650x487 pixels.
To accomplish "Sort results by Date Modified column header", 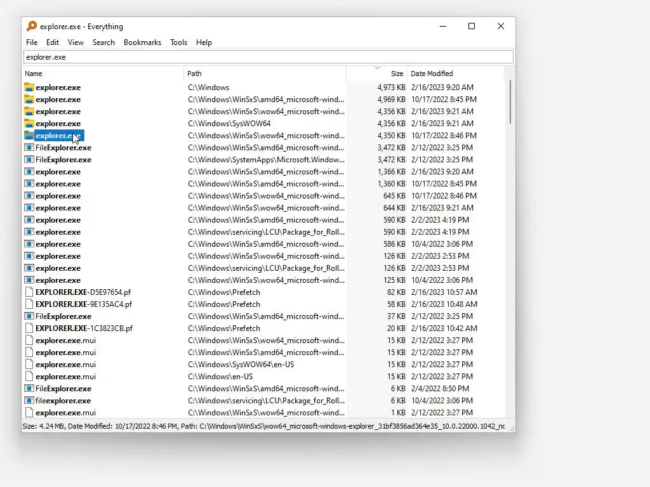I will click(x=456, y=74).
